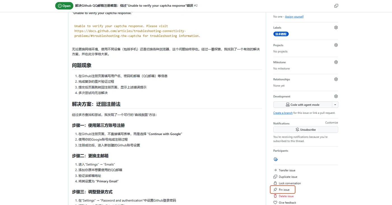Click Delete issue
This screenshot has height=205, width=392.
click(x=284, y=196)
